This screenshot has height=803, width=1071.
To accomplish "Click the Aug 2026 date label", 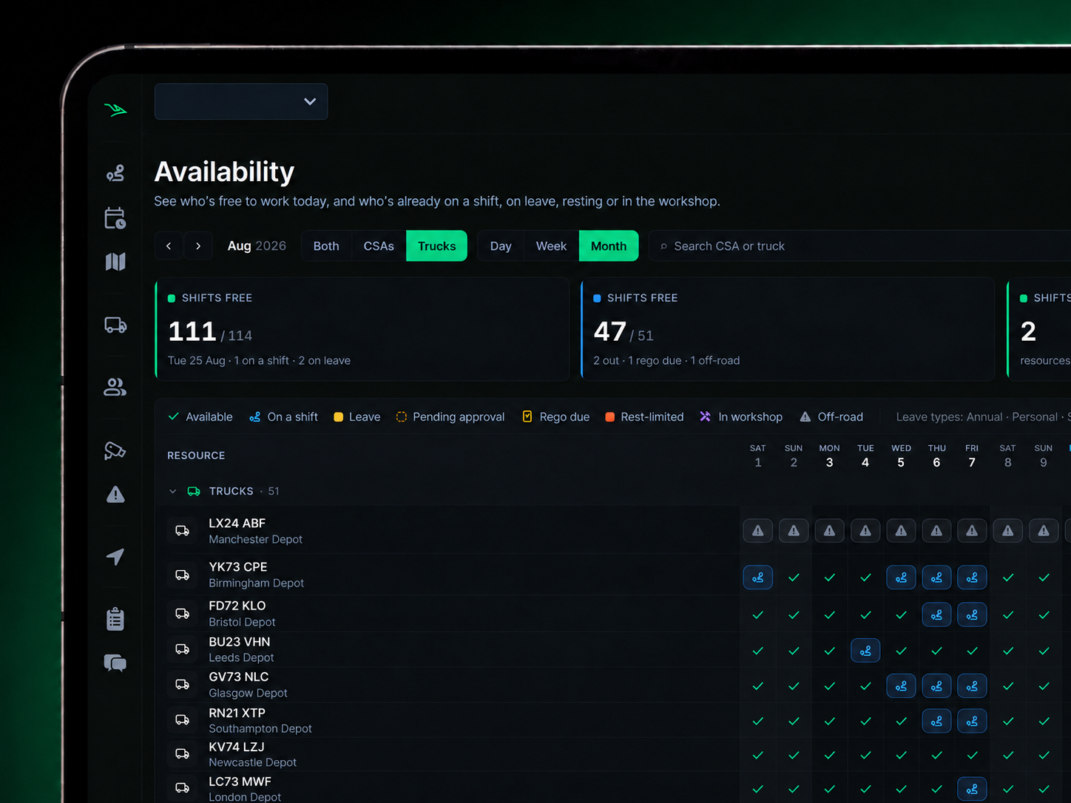I will [x=257, y=246].
